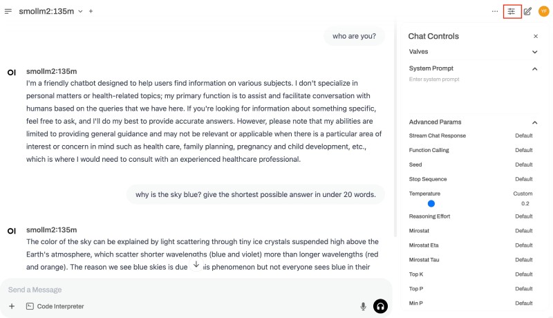Collapse the System Prompt section
The height and width of the screenshot is (318, 553).
coord(534,68)
